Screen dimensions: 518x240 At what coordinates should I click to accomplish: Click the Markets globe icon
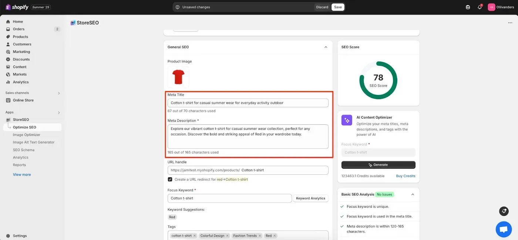pos(8,75)
